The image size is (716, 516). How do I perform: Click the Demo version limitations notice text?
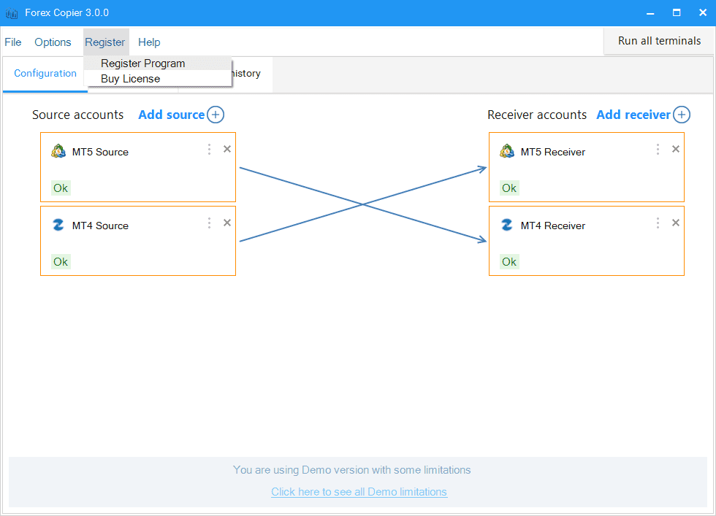point(351,470)
